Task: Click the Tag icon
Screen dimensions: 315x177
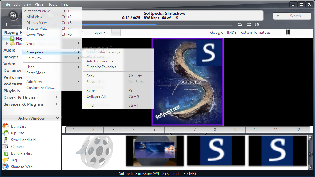Action: click(x=6, y=160)
